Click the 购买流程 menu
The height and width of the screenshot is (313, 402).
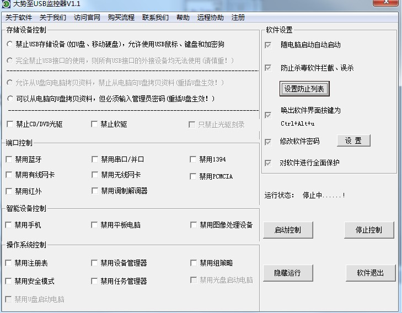[121, 18]
